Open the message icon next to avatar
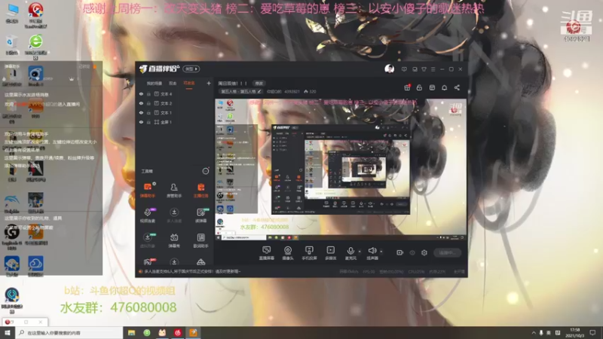 click(404, 69)
